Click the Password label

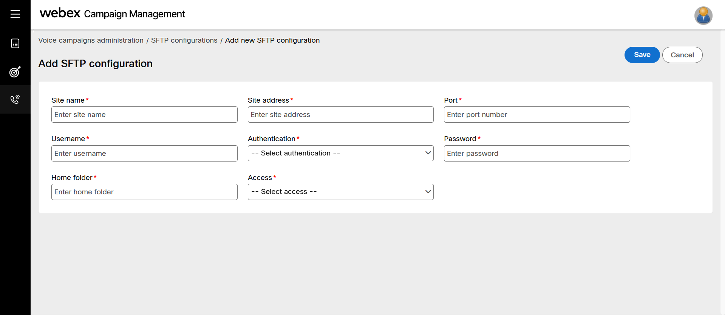(460, 139)
